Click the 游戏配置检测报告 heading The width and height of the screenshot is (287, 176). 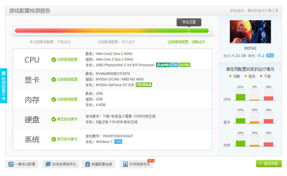coord(30,11)
